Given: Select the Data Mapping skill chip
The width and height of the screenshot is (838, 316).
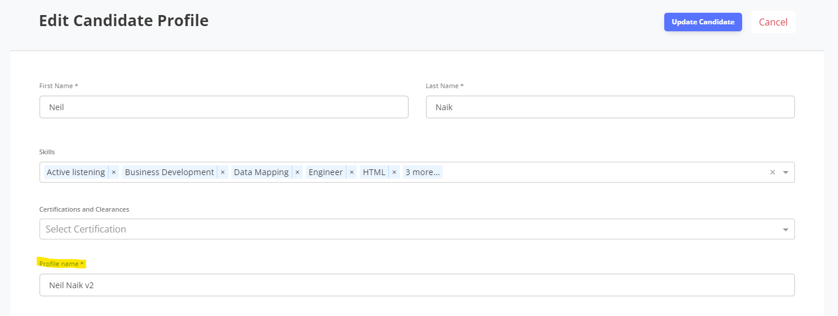Looking at the screenshot, I should tap(262, 172).
